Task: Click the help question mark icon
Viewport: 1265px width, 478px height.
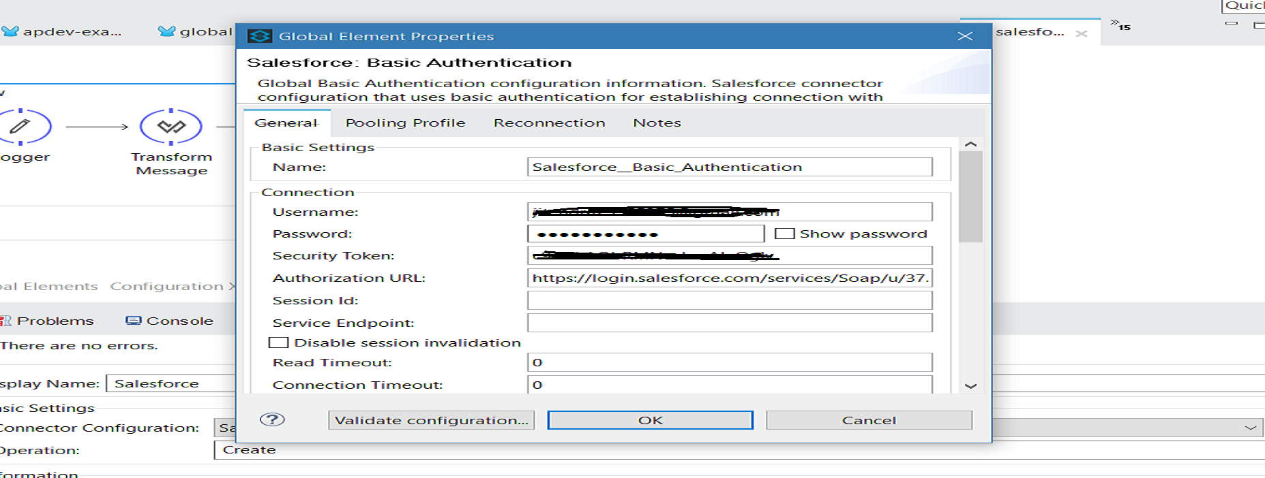Action: click(272, 419)
